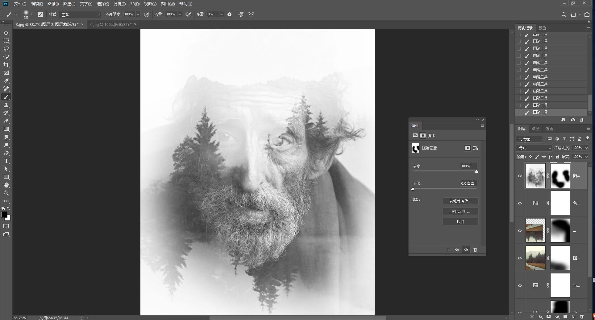Select the Gradient tool

tap(6, 129)
